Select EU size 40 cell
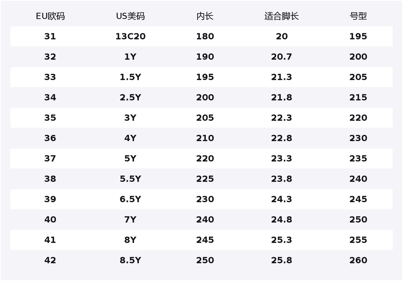 coord(50,219)
